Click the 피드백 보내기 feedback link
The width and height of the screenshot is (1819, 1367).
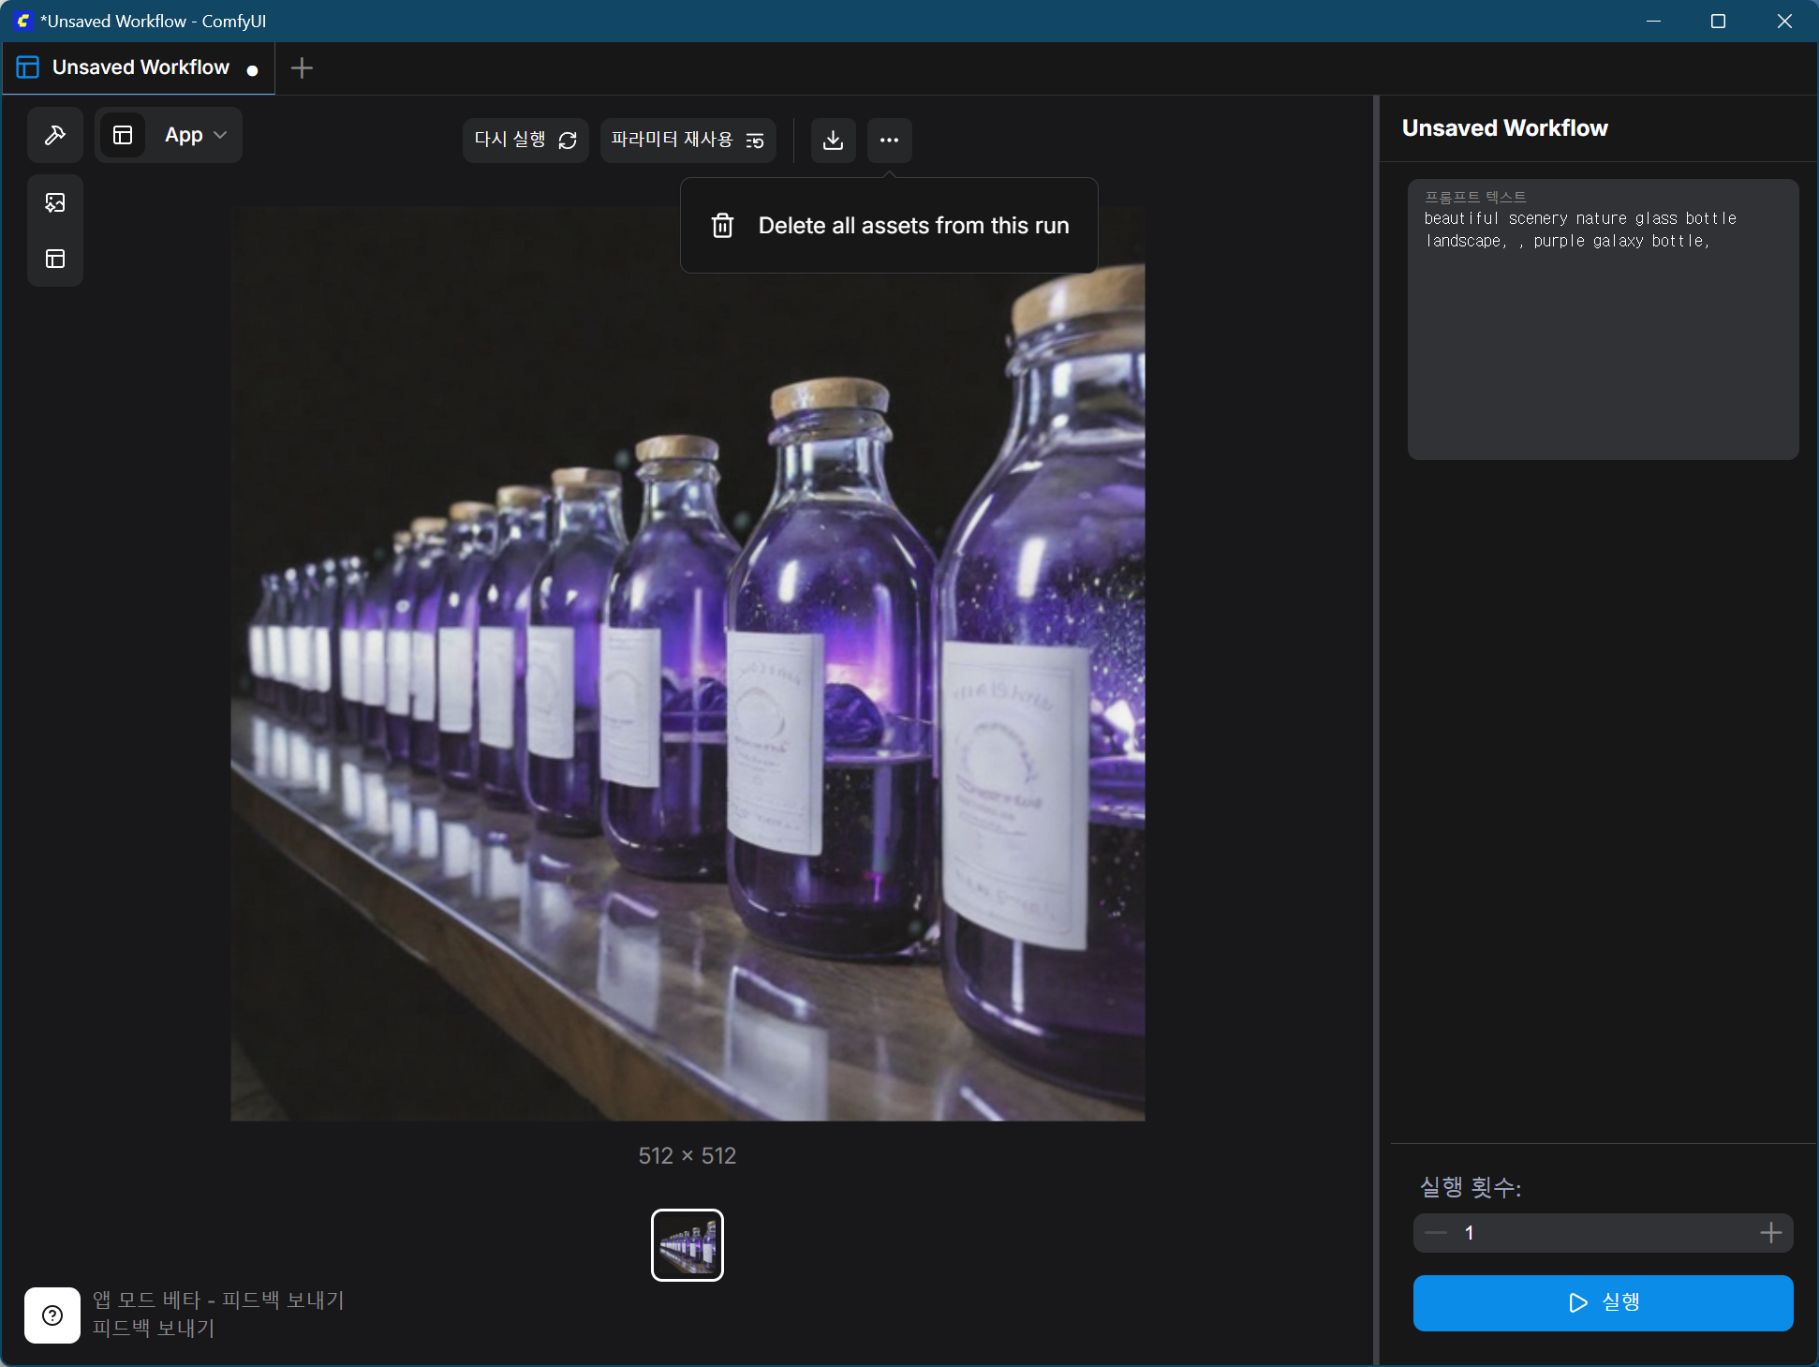click(x=154, y=1329)
